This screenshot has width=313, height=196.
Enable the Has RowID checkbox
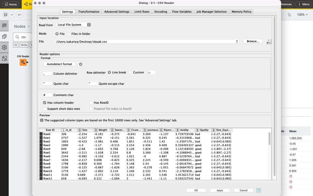(x=91, y=103)
